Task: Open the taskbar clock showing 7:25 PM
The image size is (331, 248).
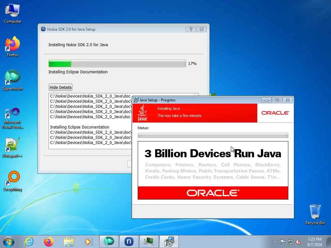Action: point(315,242)
